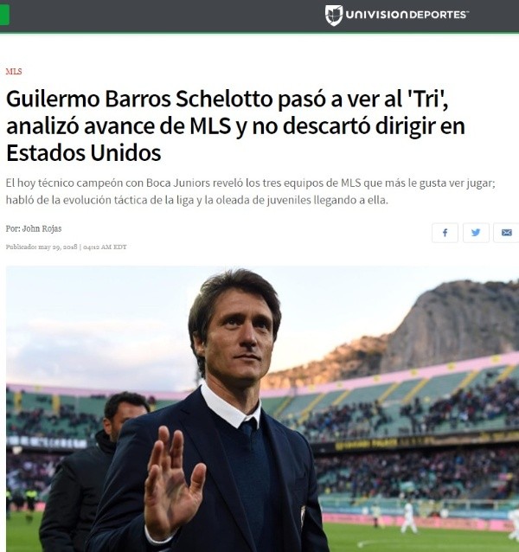Click the Guilermo Barros Schelotto headline
The height and width of the screenshot is (552, 519).
[x=235, y=125]
